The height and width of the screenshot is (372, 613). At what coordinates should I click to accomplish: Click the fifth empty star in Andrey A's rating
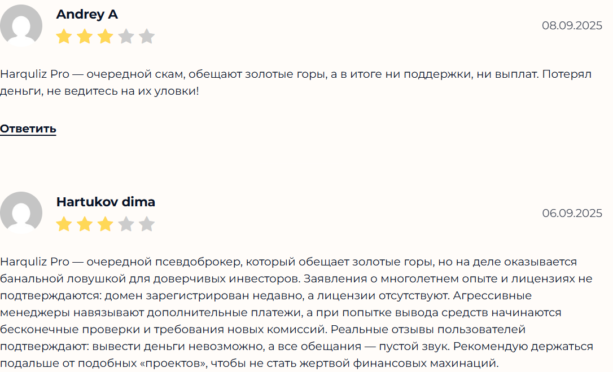tap(147, 36)
